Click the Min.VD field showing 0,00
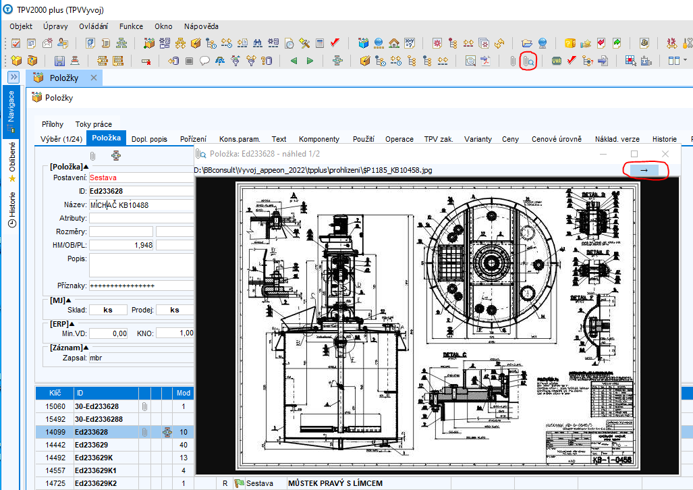Screen dimensions: 693x490 tap(108, 333)
